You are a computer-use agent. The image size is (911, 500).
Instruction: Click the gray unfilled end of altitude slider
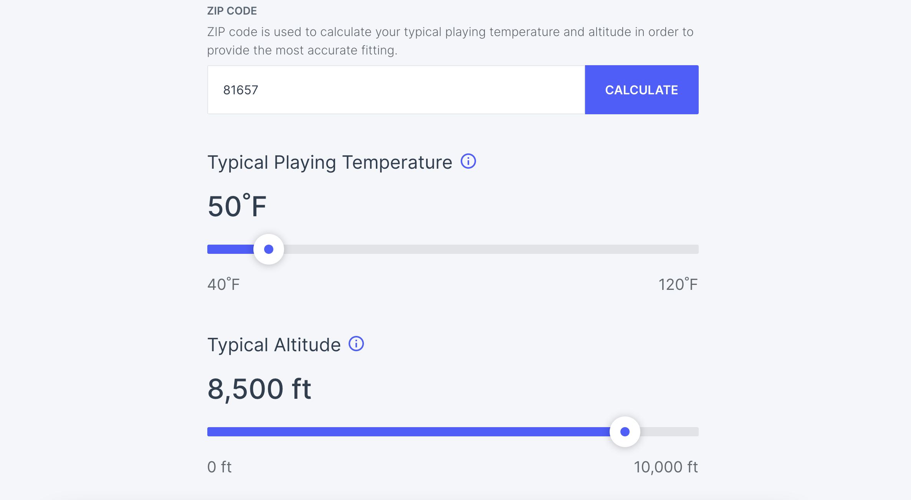point(670,432)
